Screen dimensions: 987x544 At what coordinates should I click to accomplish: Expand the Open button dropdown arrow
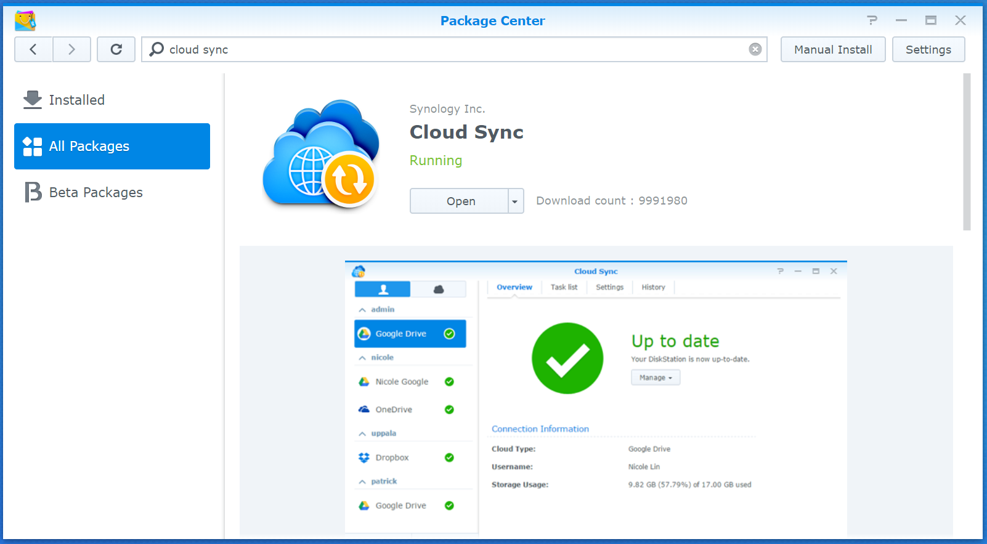(515, 201)
